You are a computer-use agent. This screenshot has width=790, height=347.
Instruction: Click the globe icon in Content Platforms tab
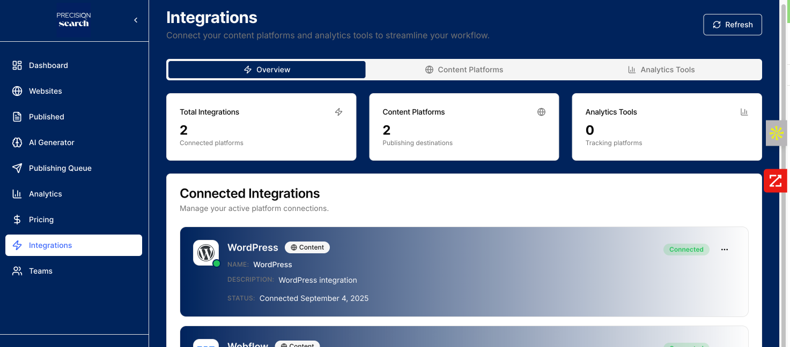tap(429, 70)
